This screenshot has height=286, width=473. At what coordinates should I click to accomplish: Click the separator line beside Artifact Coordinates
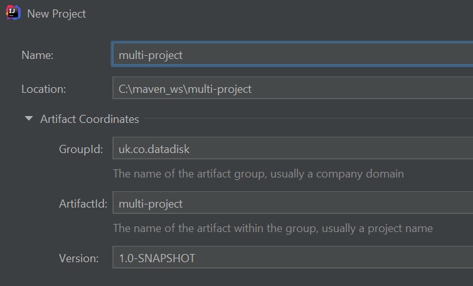[307, 119]
